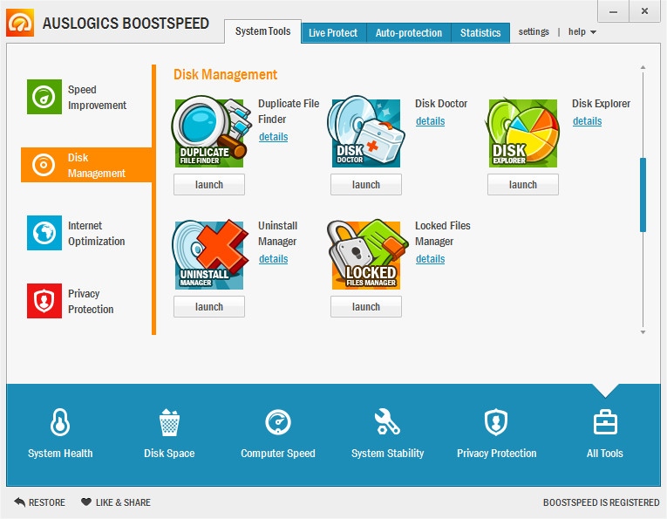The image size is (667, 519).
Task: Select the Disk Management orange disc icon
Action: [44, 165]
